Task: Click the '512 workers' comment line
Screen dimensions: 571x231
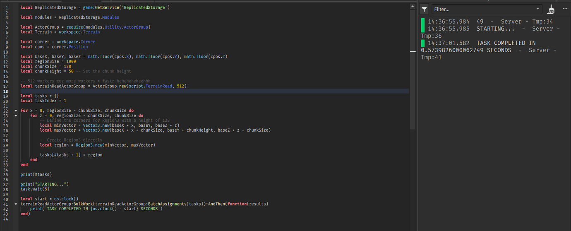Action: pos(86,81)
